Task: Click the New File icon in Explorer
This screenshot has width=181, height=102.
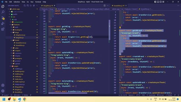Action: point(25,6)
